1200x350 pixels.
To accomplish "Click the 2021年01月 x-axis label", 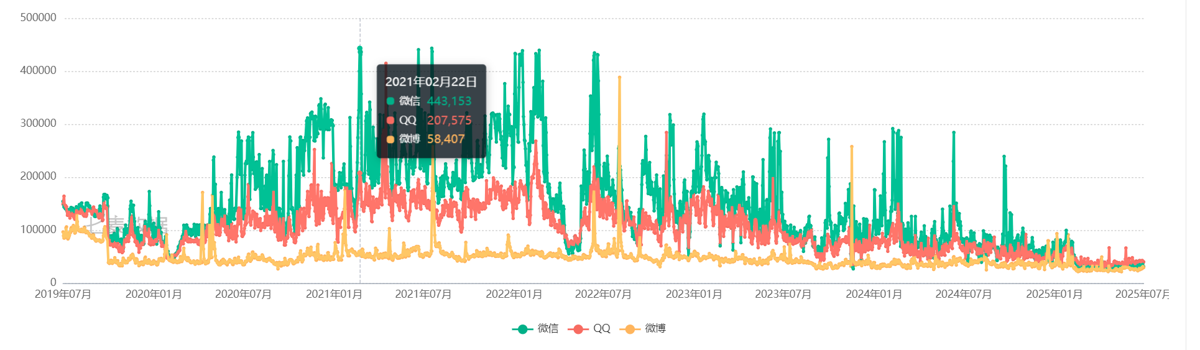I will [334, 294].
